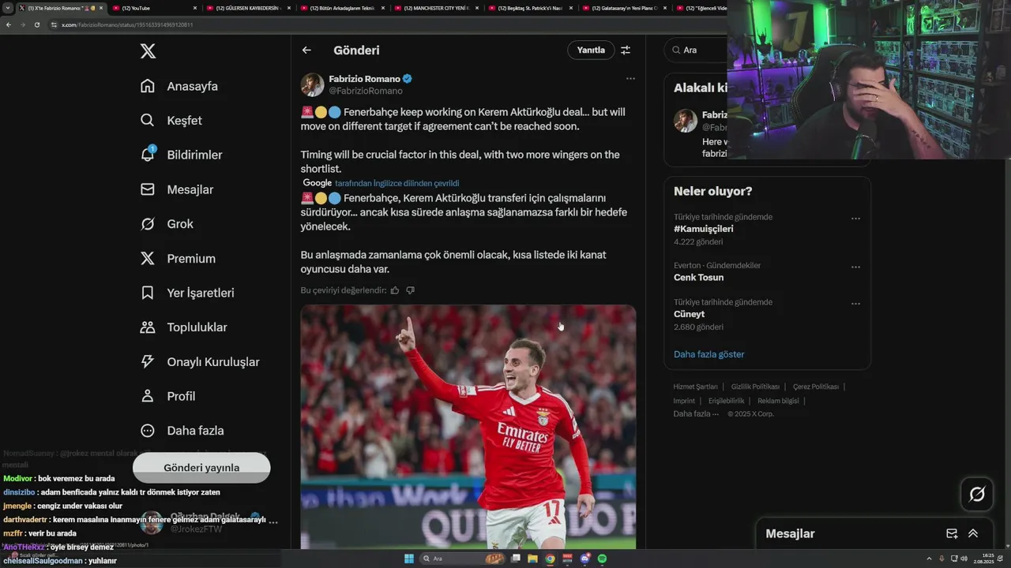
Task: Click the browser back button
Action: click(x=9, y=24)
